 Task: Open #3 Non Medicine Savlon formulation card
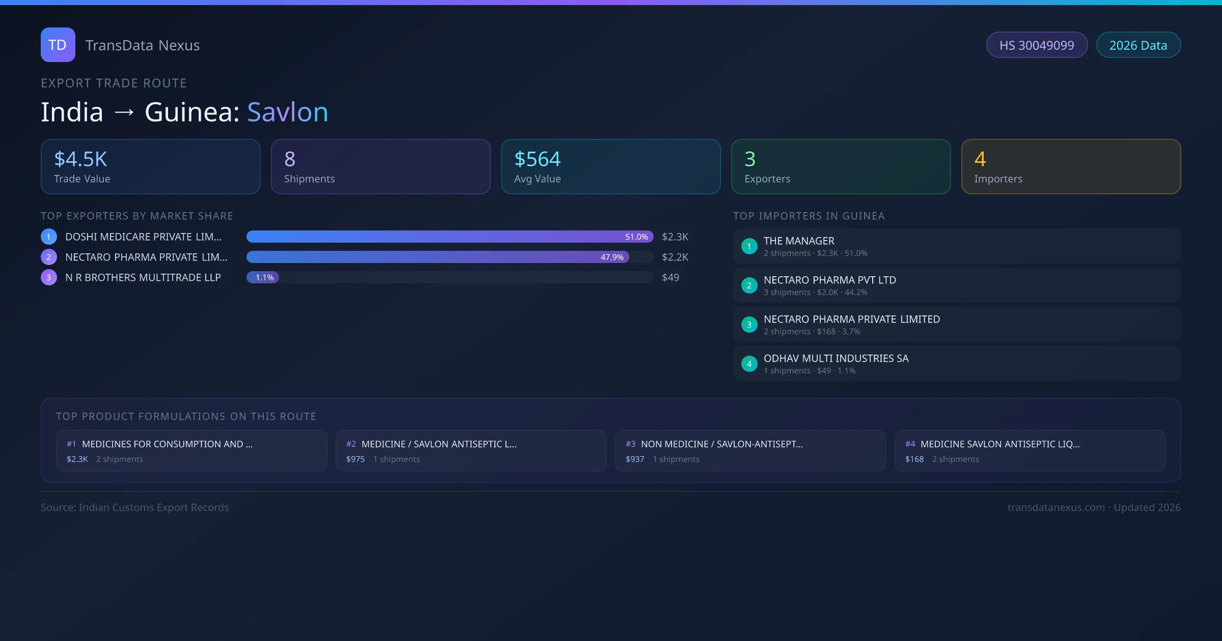pyautogui.click(x=751, y=451)
